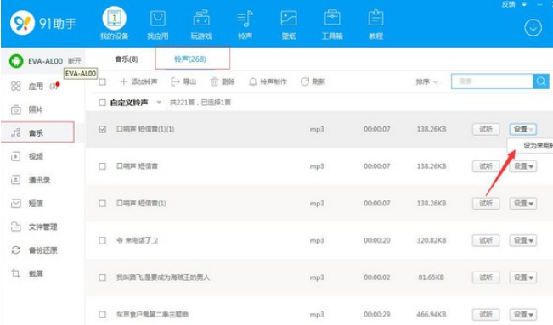553x325 pixels.
Task: Uncheck the 口哨声 短信音(1)(1) row checkbox
Action: 102,129
